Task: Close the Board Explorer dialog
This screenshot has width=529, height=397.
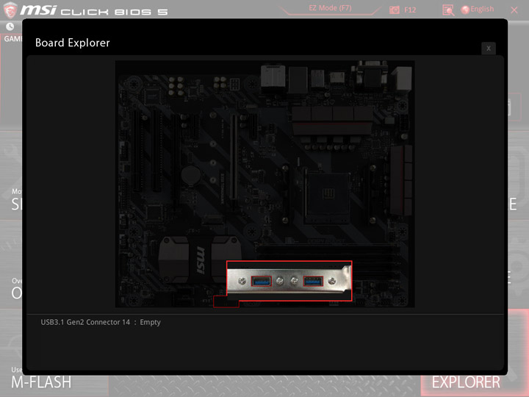Action: [488, 49]
